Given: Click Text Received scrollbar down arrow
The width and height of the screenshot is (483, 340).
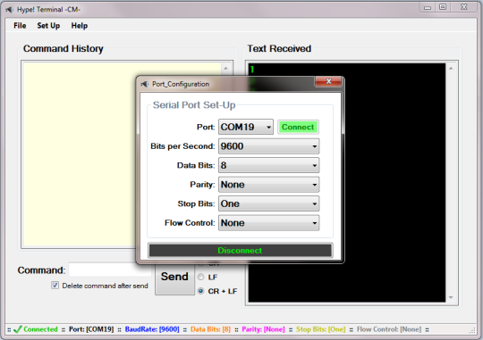Looking at the screenshot, I should coord(451,297).
